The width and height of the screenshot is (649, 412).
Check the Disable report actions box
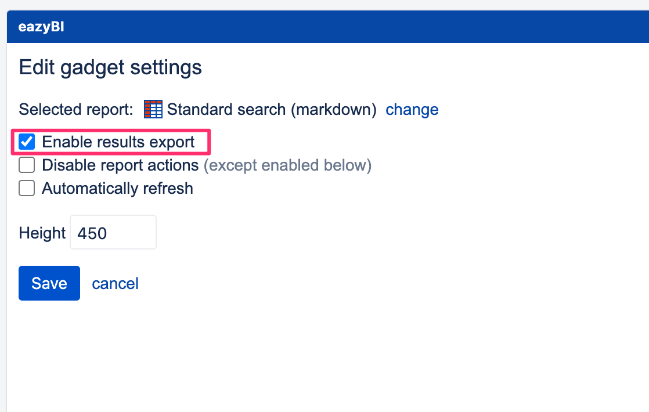tap(26, 165)
